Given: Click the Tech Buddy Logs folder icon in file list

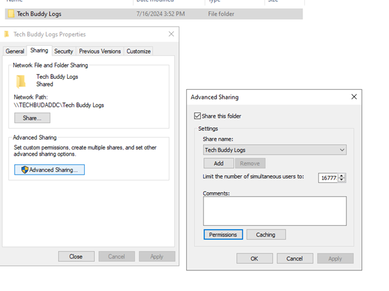Looking at the screenshot, I should point(11,14).
